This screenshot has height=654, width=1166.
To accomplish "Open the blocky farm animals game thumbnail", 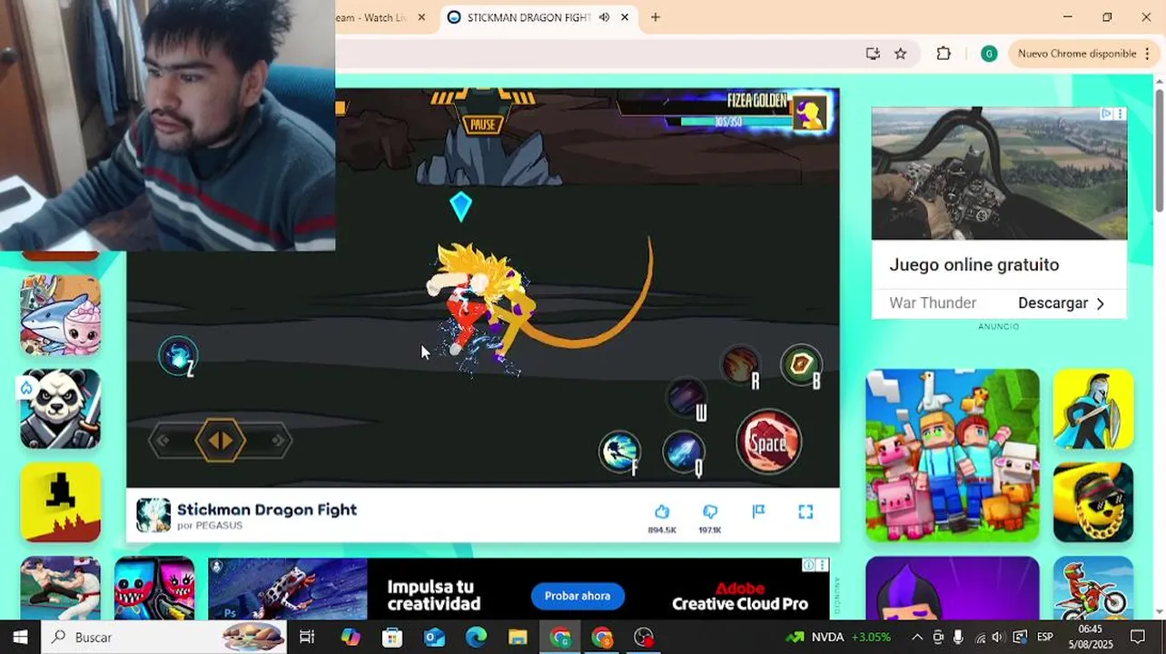I will coord(953,455).
